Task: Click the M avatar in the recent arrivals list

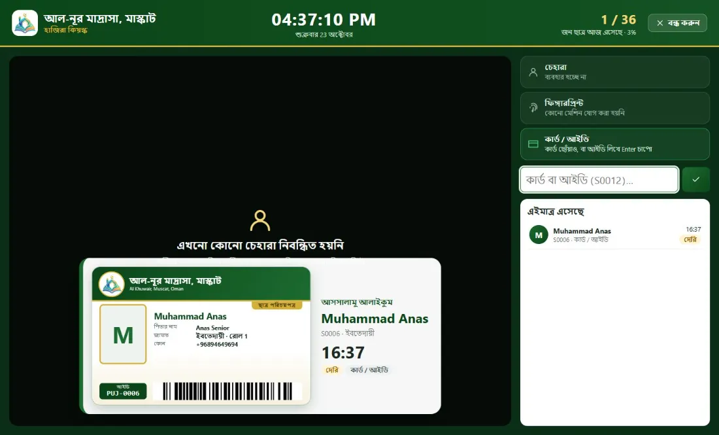Action: tap(539, 235)
